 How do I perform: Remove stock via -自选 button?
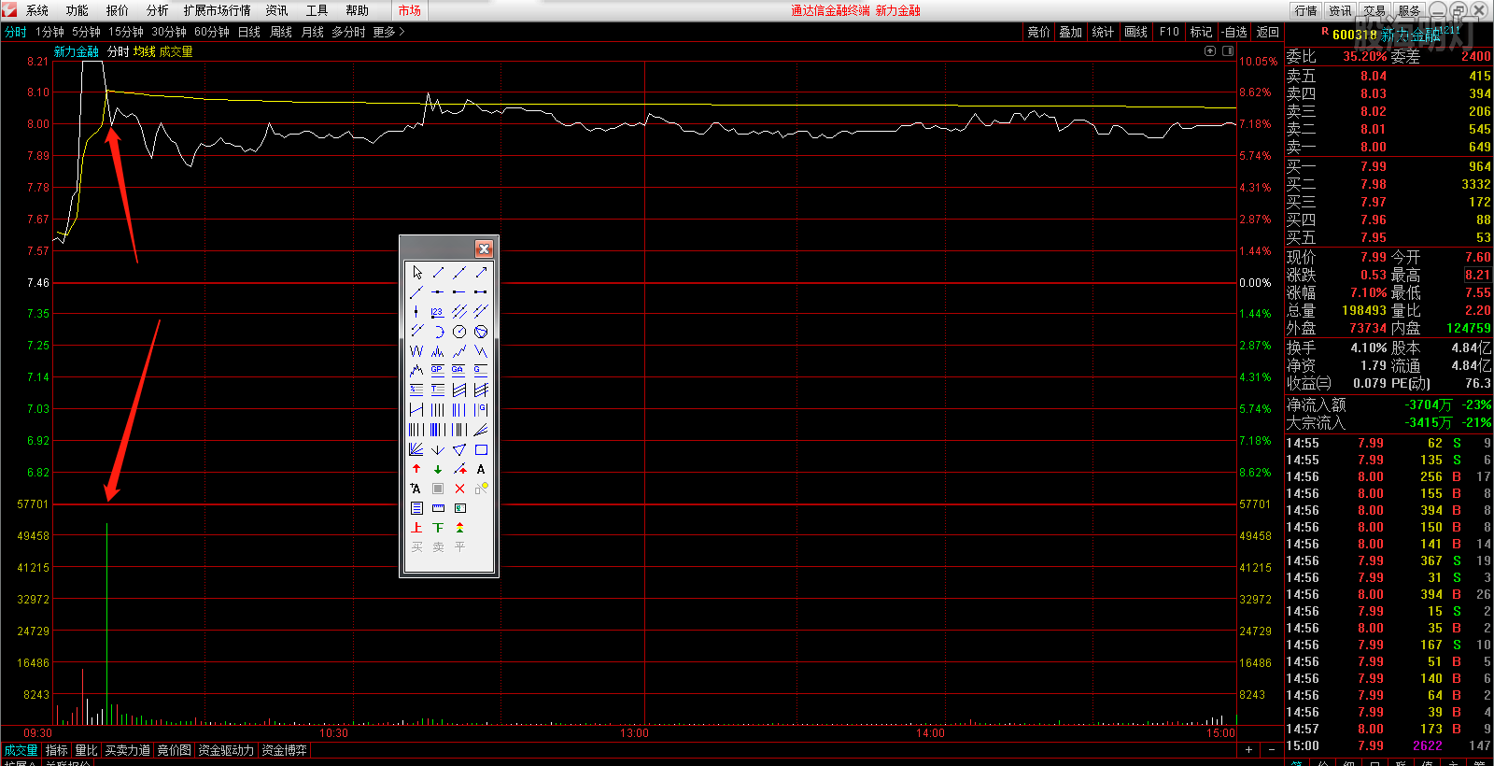click(x=1234, y=32)
